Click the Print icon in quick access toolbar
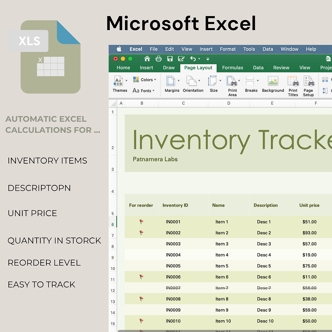This screenshot has width=332, height=332. pyautogui.click(x=159, y=59)
